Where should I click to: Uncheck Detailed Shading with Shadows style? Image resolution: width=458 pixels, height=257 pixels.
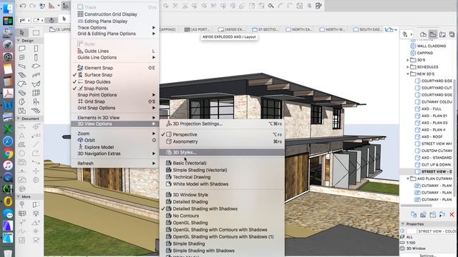coord(222,208)
